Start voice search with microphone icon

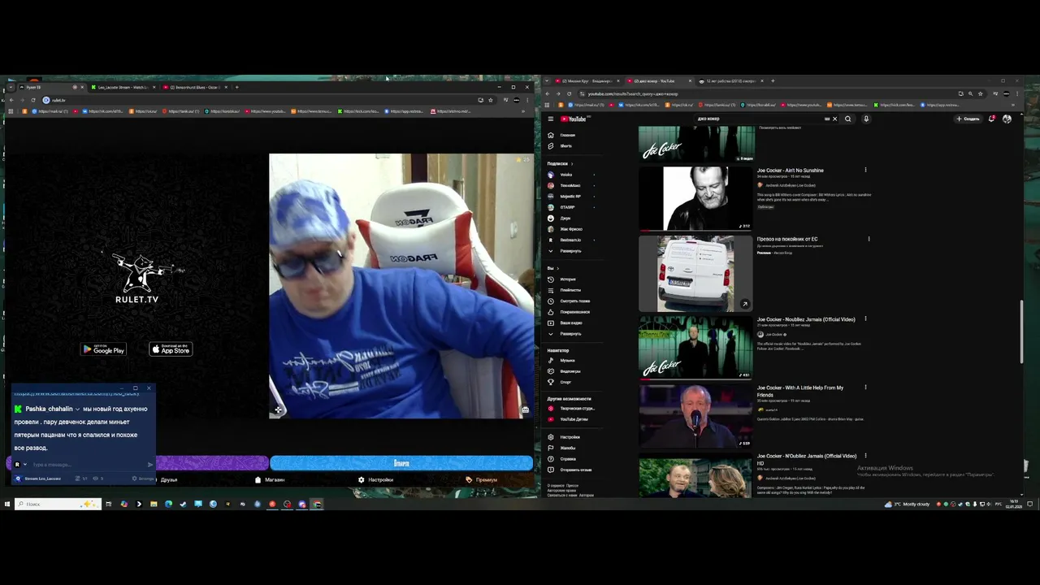(x=866, y=119)
